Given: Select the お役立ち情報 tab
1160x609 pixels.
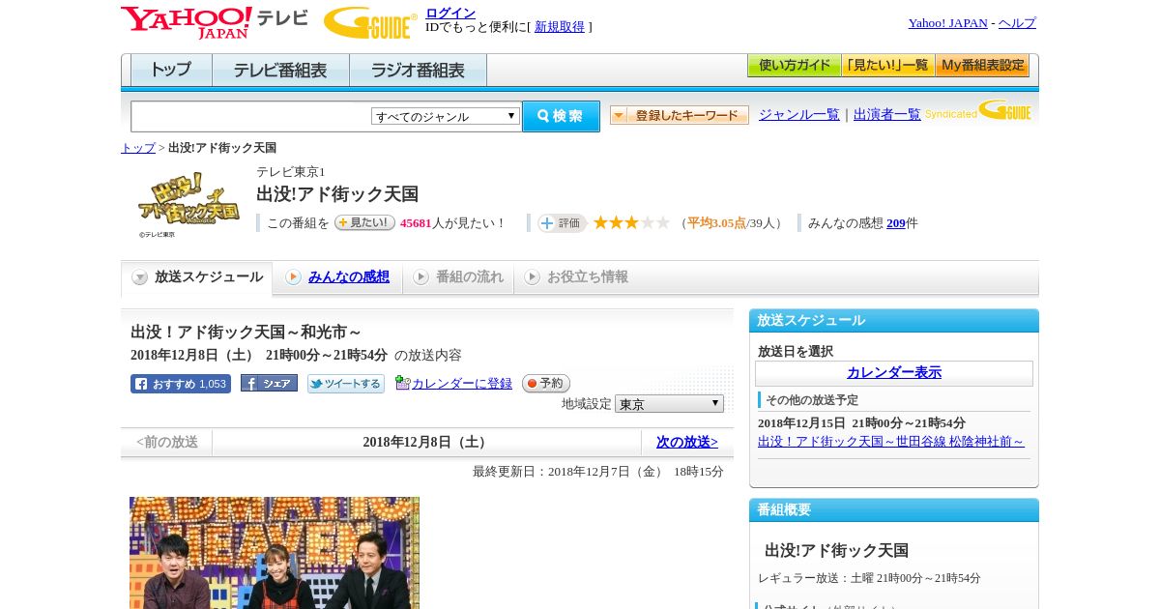Looking at the screenshot, I should [x=576, y=277].
